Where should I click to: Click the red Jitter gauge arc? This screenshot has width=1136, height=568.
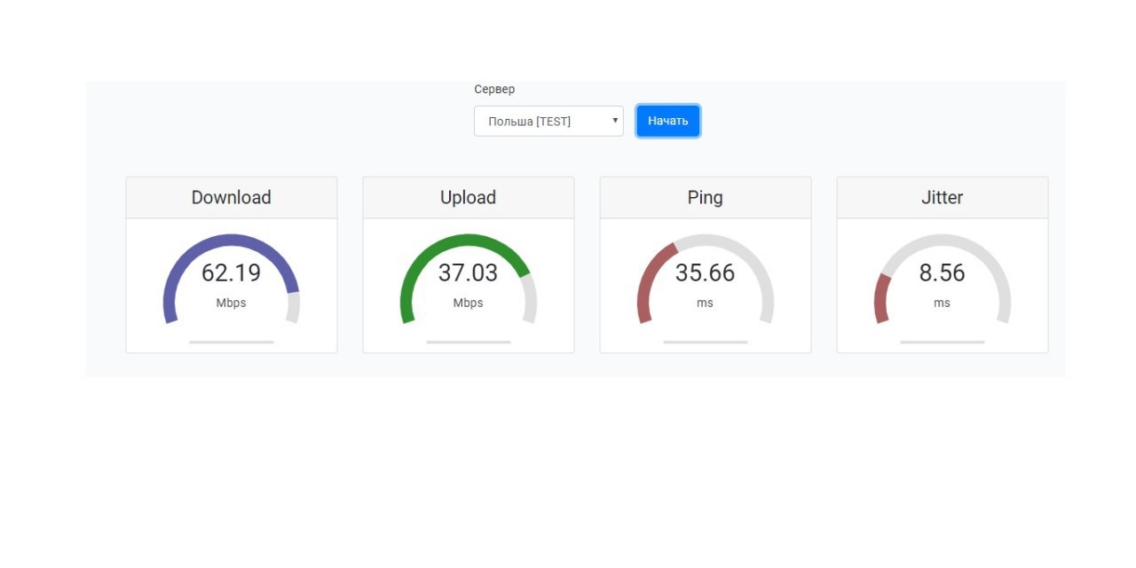pyautogui.click(x=880, y=297)
